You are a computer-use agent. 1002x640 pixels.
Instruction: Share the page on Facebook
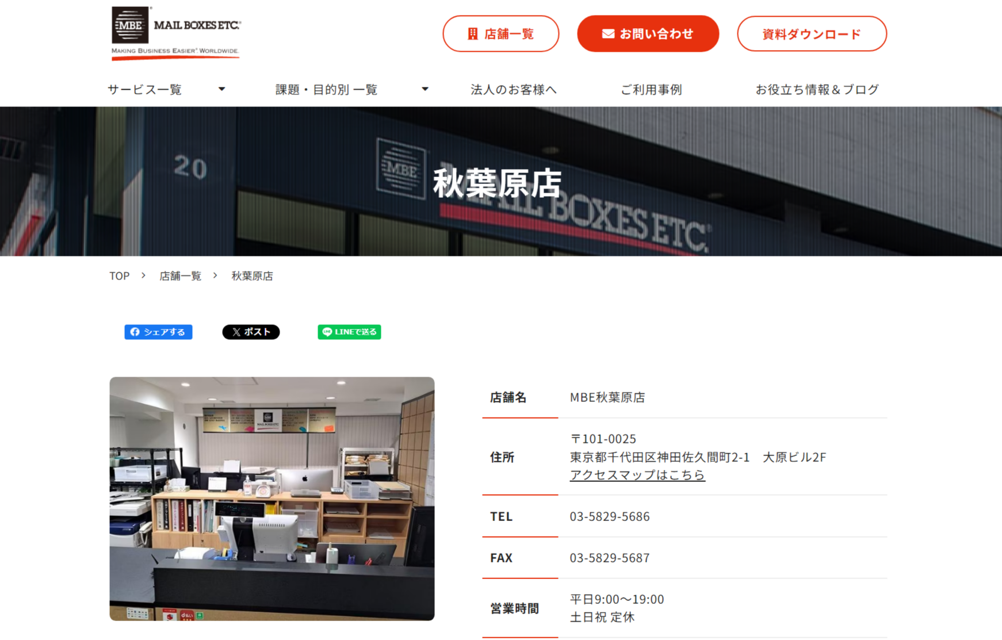[158, 332]
